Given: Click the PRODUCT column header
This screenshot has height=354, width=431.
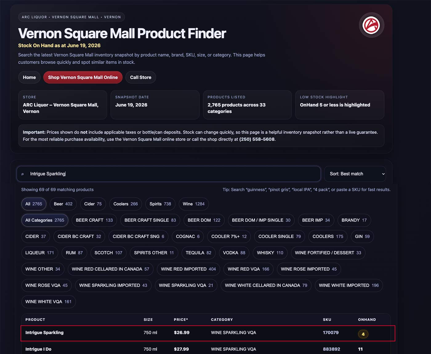Looking at the screenshot, I should pos(35,320).
